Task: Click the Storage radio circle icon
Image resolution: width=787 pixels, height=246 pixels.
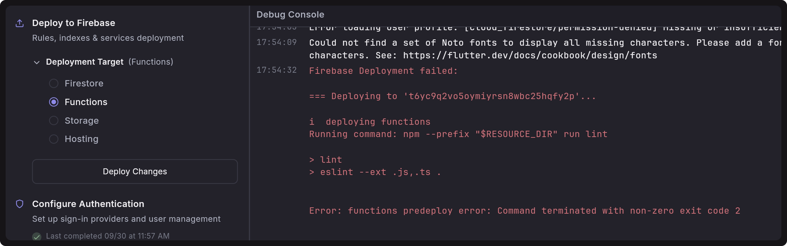Action: coord(53,121)
